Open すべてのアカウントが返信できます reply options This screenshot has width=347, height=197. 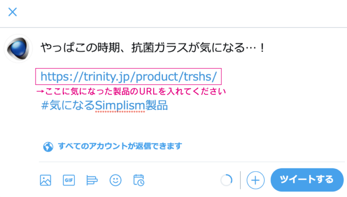point(120,146)
